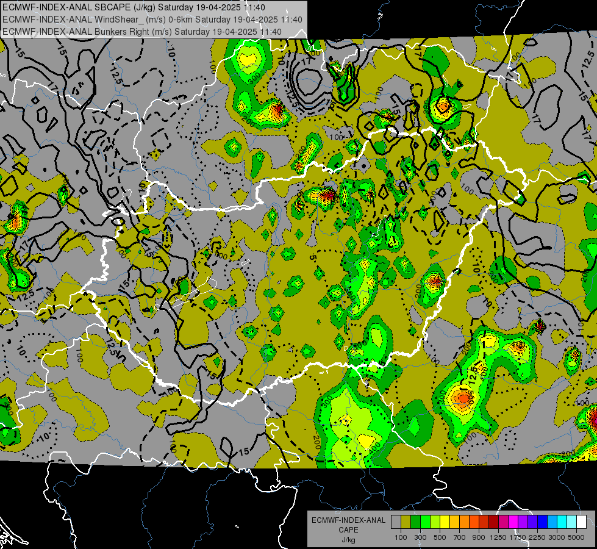Image resolution: width=597 pixels, height=549 pixels.
Task: Click the 900 tick label on legend
Action: [479, 537]
